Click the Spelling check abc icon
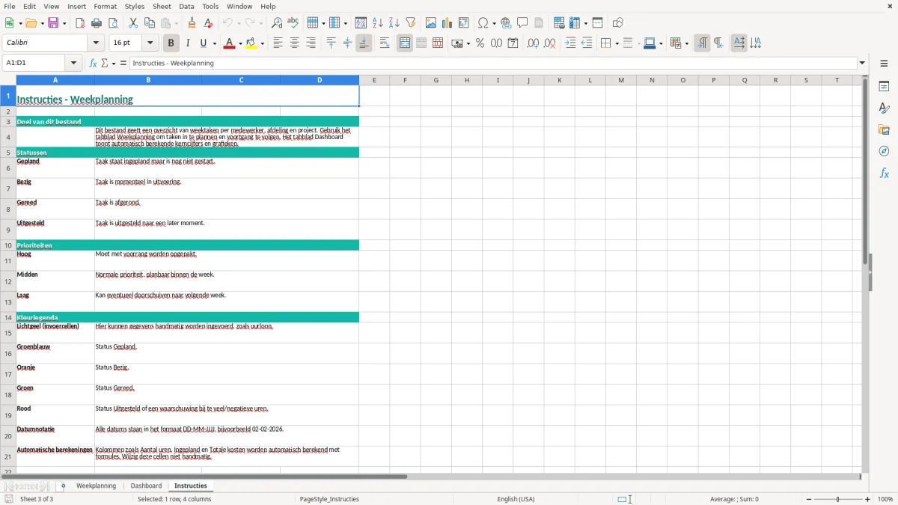 coord(293,23)
